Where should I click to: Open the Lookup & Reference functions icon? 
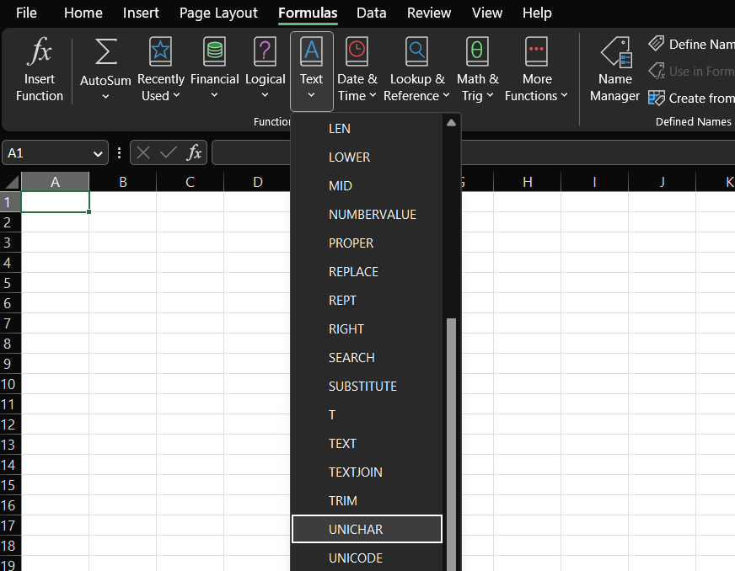tap(416, 52)
